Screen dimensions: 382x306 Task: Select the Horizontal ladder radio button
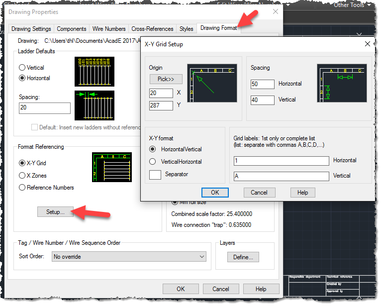(x=35, y=78)
